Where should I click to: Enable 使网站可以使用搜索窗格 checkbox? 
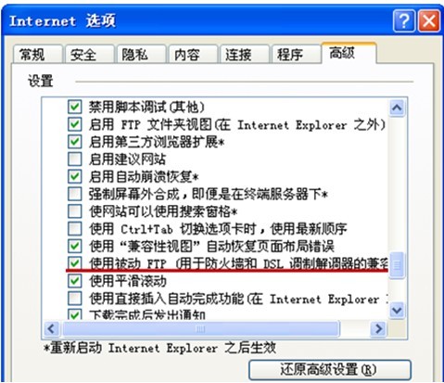coord(75,211)
